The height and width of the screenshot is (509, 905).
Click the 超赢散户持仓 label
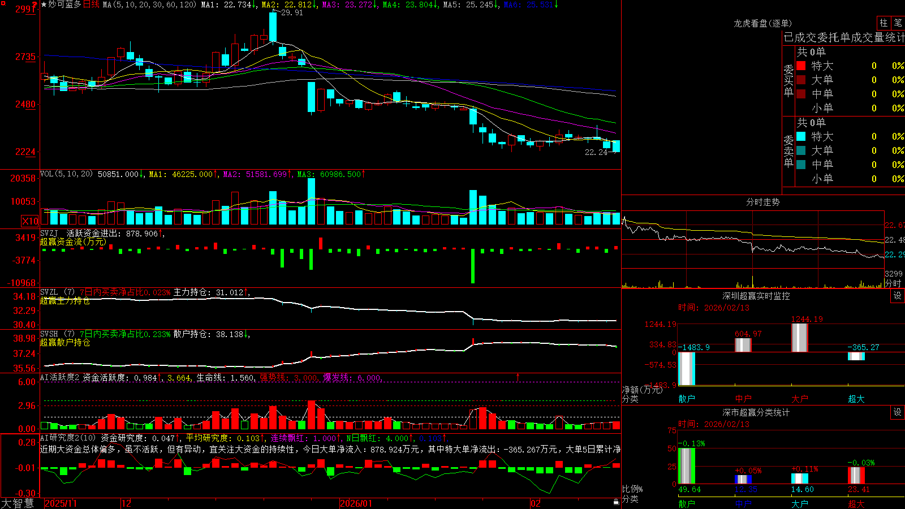tap(64, 343)
